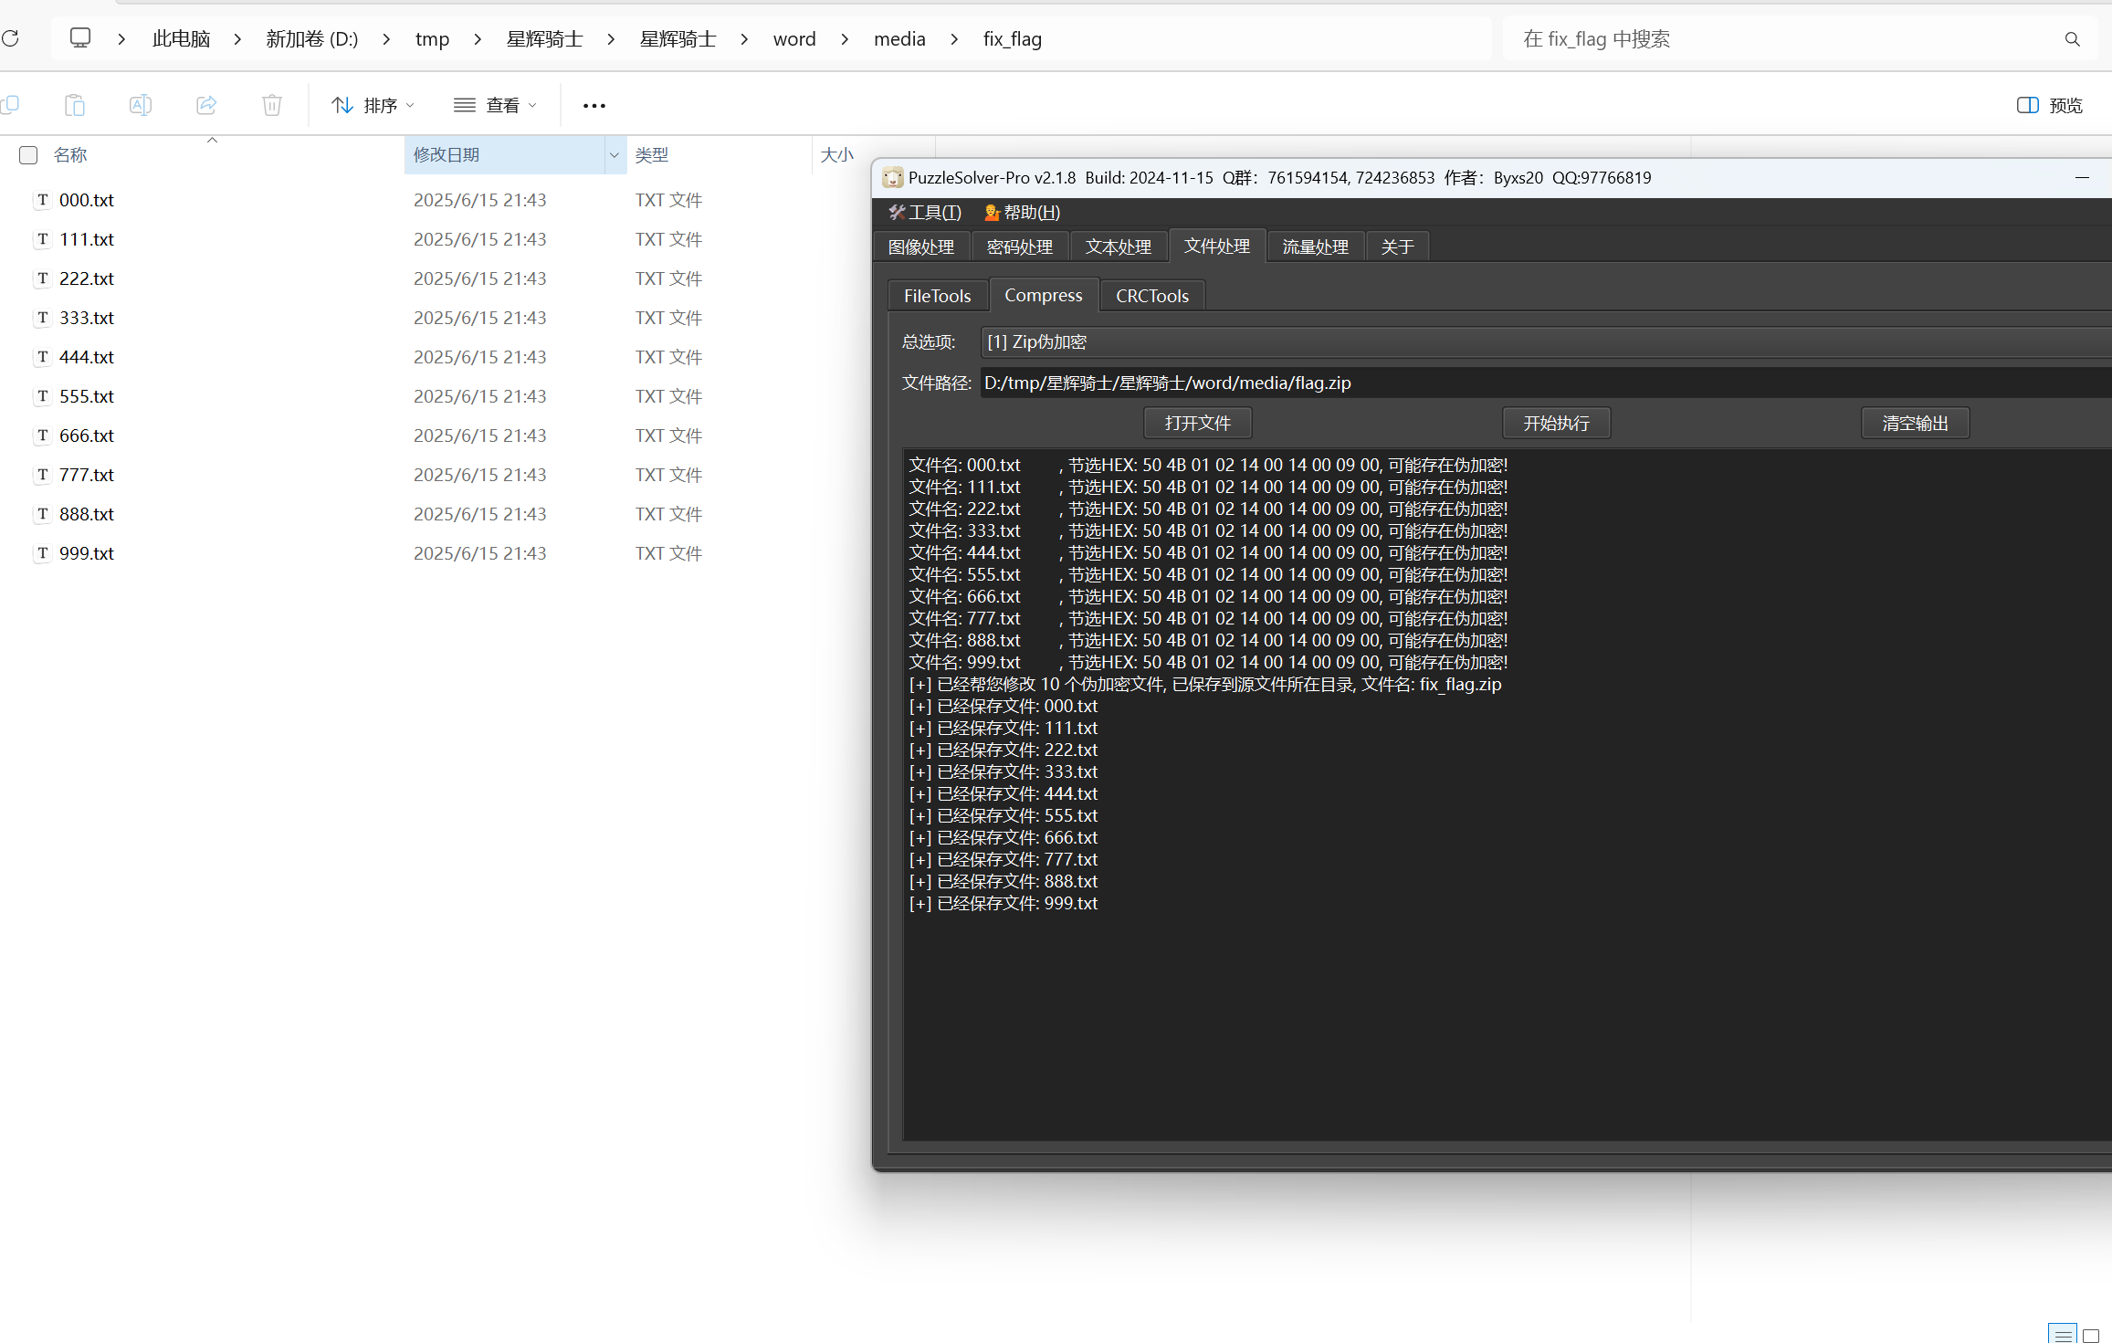Click the 大小 column header
Viewport: 2112px width, 1343px height.
coord(837,155)
